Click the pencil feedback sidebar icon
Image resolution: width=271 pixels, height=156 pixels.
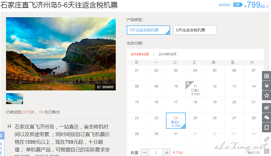pyautogui.click(x=267, y=139)
